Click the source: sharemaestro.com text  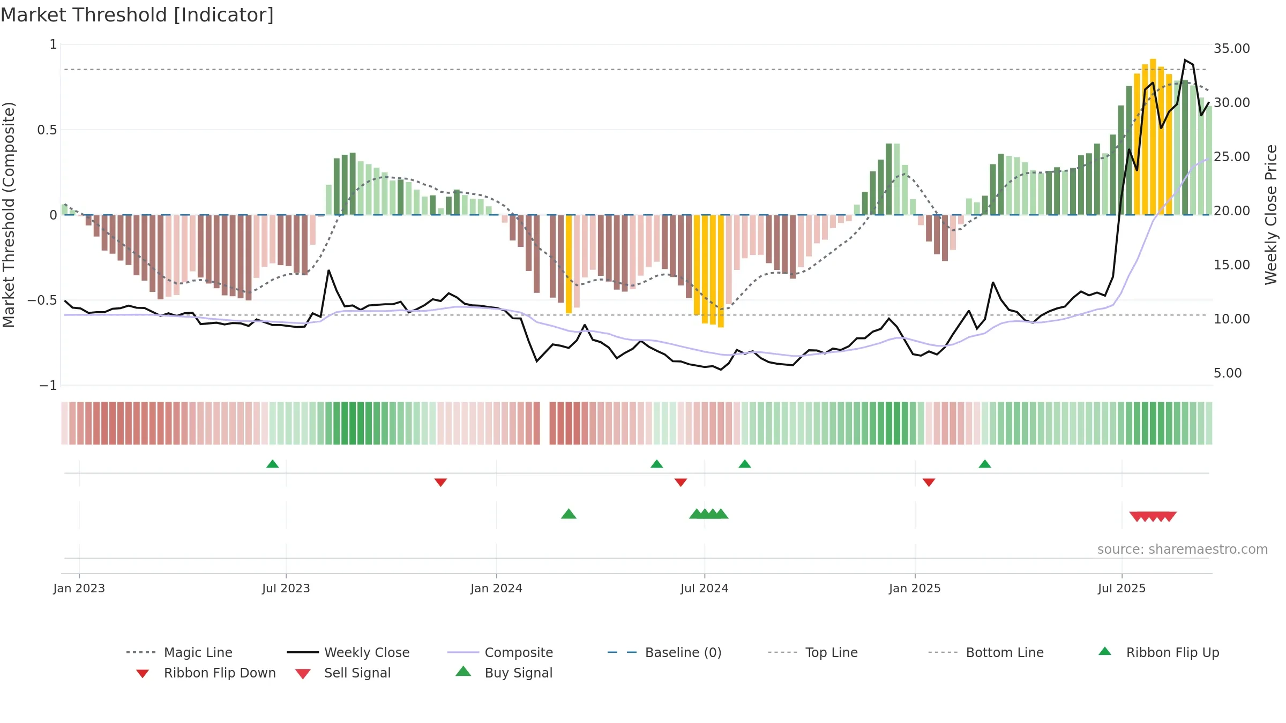1182,549
